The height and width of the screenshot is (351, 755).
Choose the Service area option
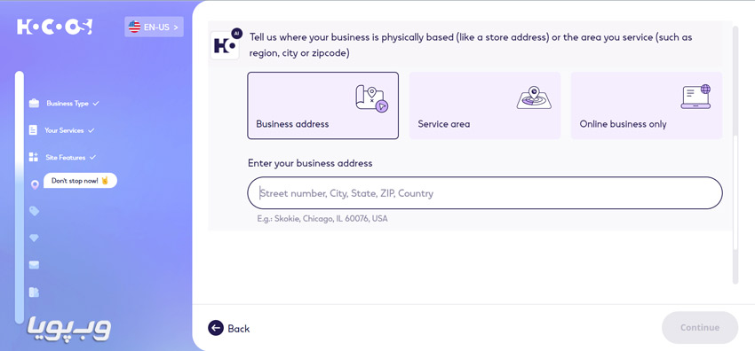click(485, 105)
